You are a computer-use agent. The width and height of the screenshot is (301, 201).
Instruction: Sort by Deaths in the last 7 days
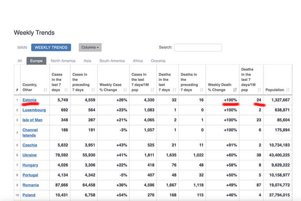[x=174, y=90]
